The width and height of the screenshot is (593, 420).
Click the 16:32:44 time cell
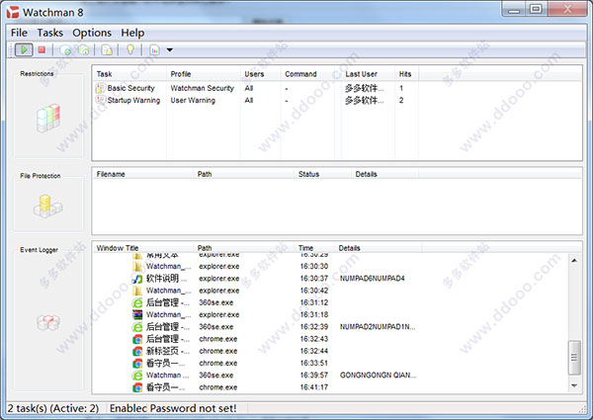pos(314,351)
